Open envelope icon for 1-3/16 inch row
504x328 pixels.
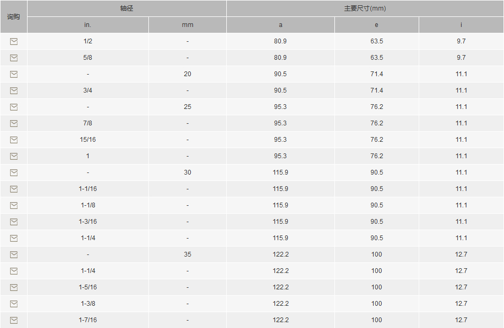coord(14,222)
